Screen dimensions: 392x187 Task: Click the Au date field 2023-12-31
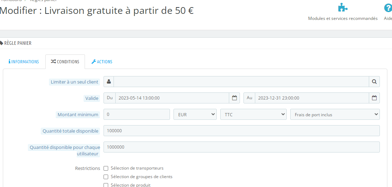[312, 98]
